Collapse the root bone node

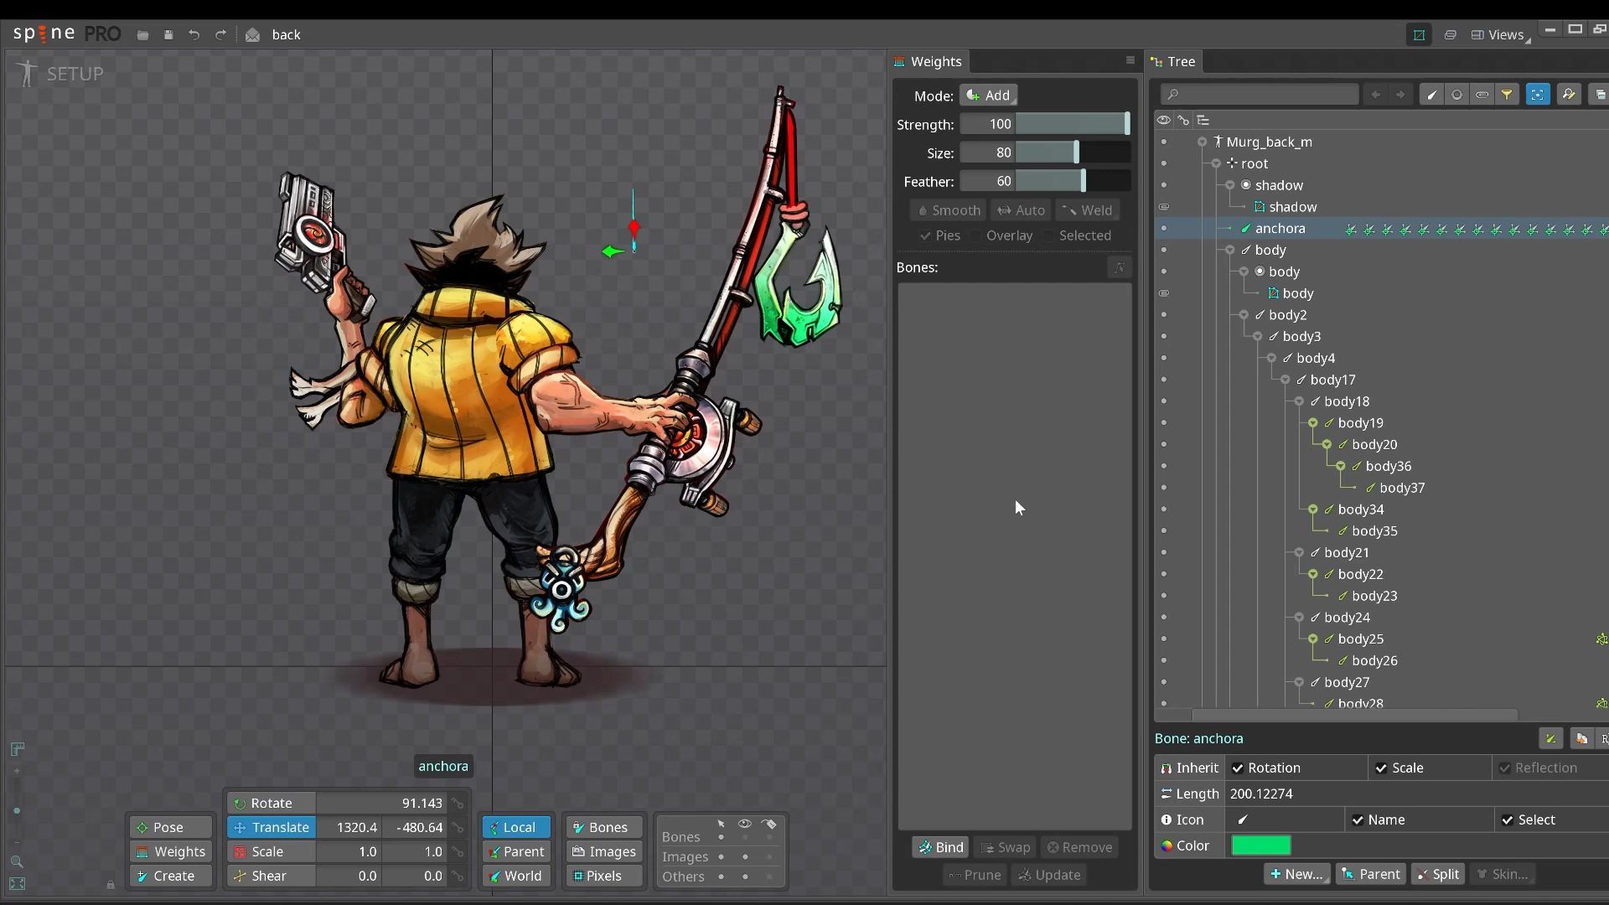1216,163
